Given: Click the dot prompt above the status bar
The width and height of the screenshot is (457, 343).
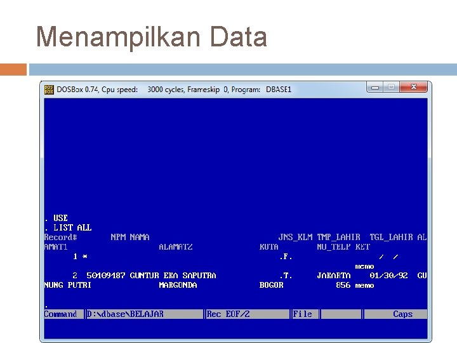Looking at the screenshot, I should (46, 306).
